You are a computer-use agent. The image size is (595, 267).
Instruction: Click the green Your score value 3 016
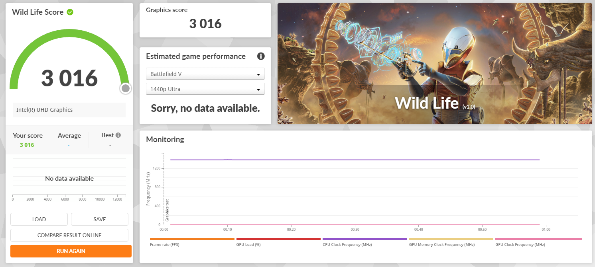click(x=27, y=145)
